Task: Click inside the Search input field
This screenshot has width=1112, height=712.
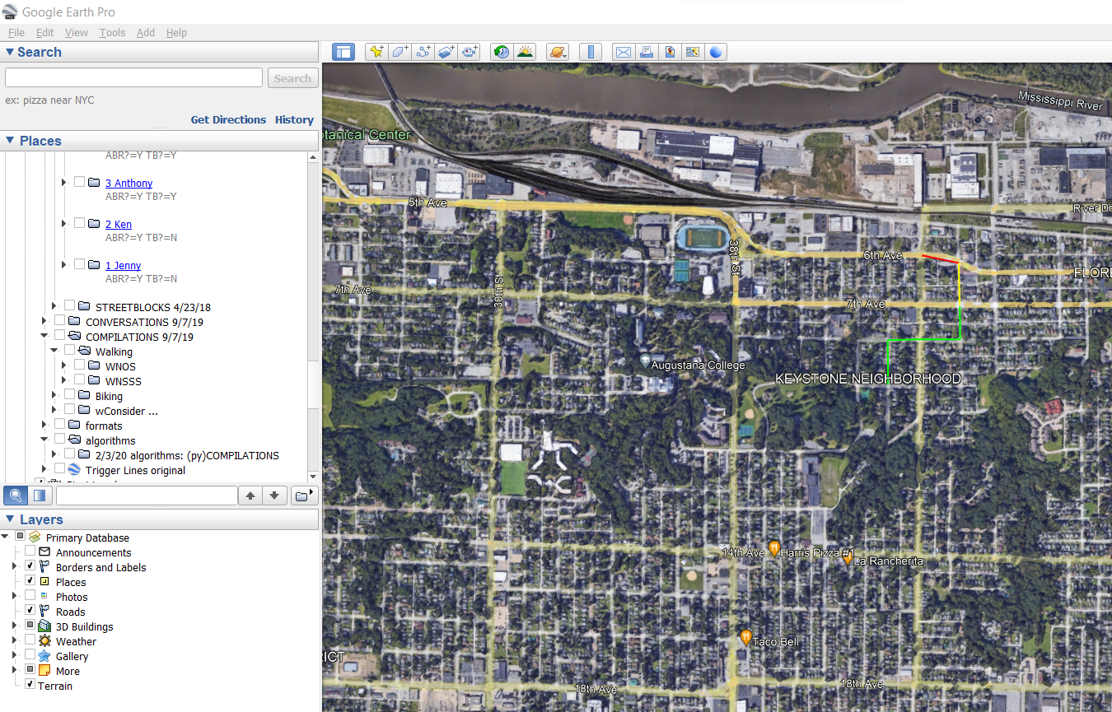Action: [x=133, y=78]
